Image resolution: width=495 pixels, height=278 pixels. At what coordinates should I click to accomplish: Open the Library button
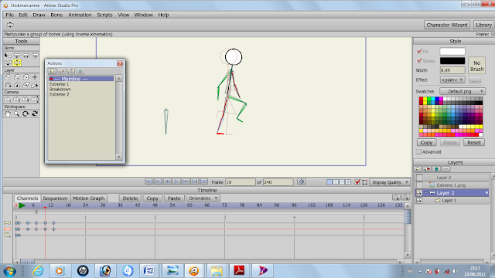point(483,25)
